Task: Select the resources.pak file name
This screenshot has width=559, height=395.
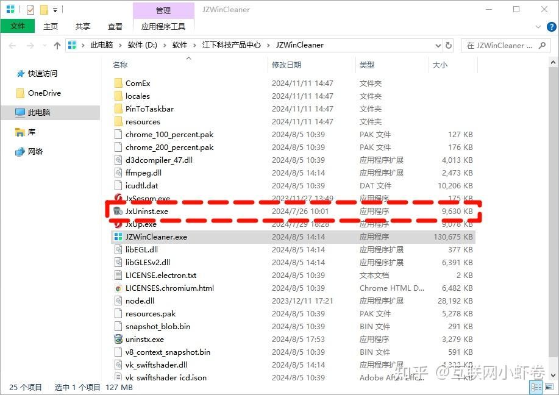Action: tap(151, 314)
